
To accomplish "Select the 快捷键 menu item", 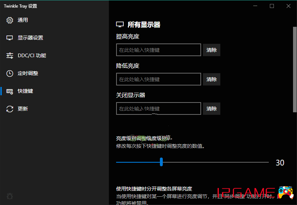I will point(54,91).
